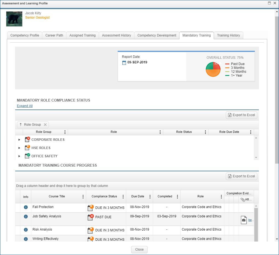Open Completed column menu
This screenshot has height=255, width=279.
coord(177,197)
